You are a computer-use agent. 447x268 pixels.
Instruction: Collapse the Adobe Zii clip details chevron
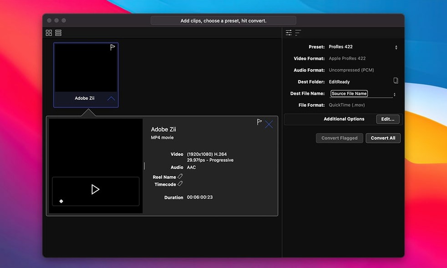click(x=111, y=98)
